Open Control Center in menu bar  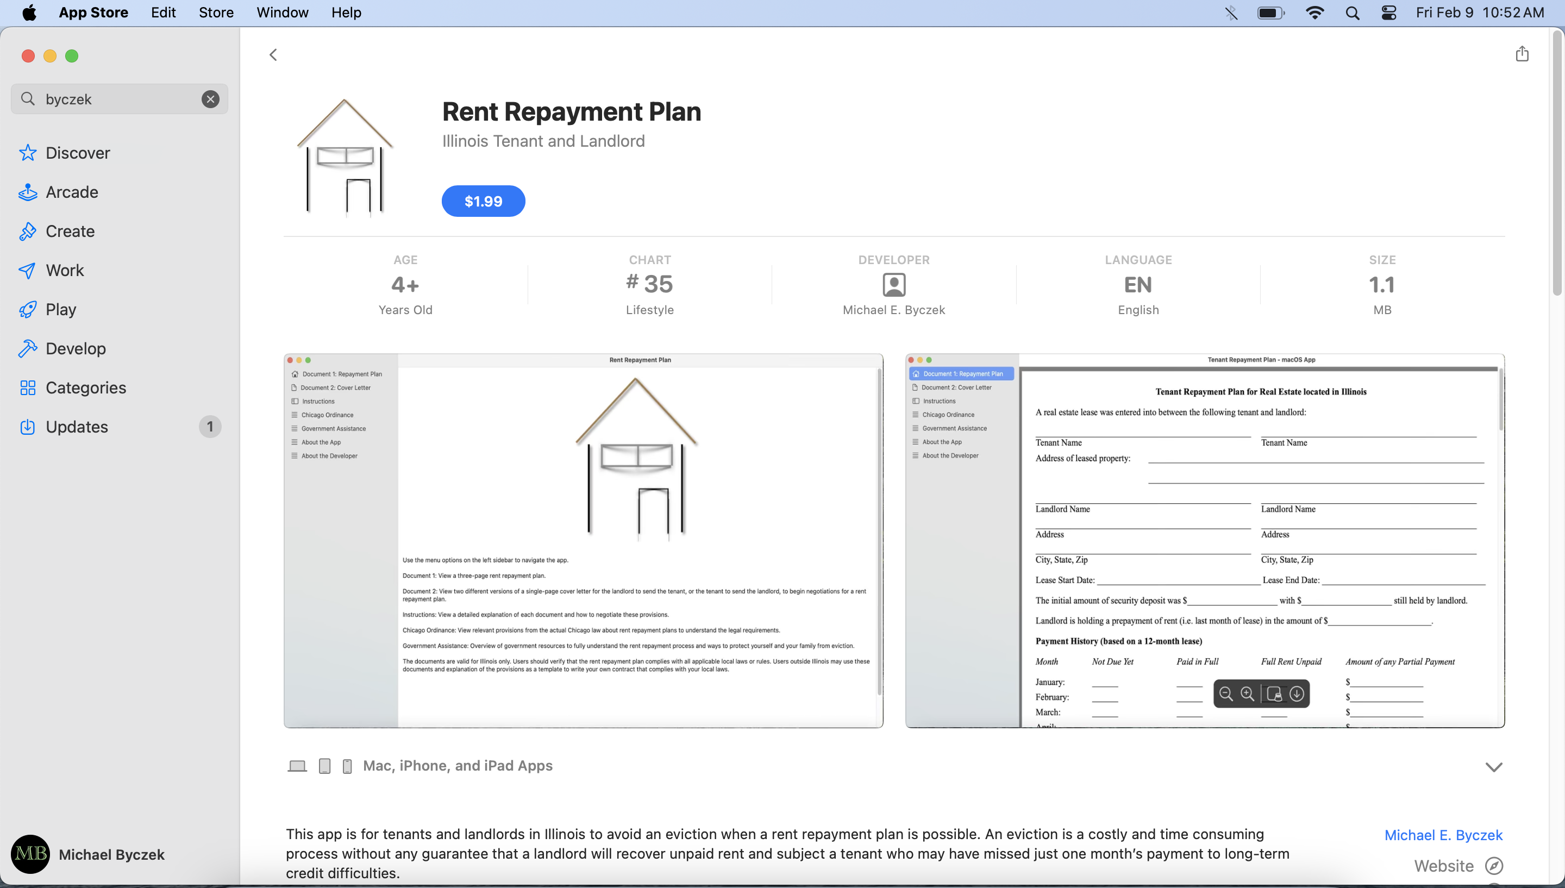point(1389,13)
